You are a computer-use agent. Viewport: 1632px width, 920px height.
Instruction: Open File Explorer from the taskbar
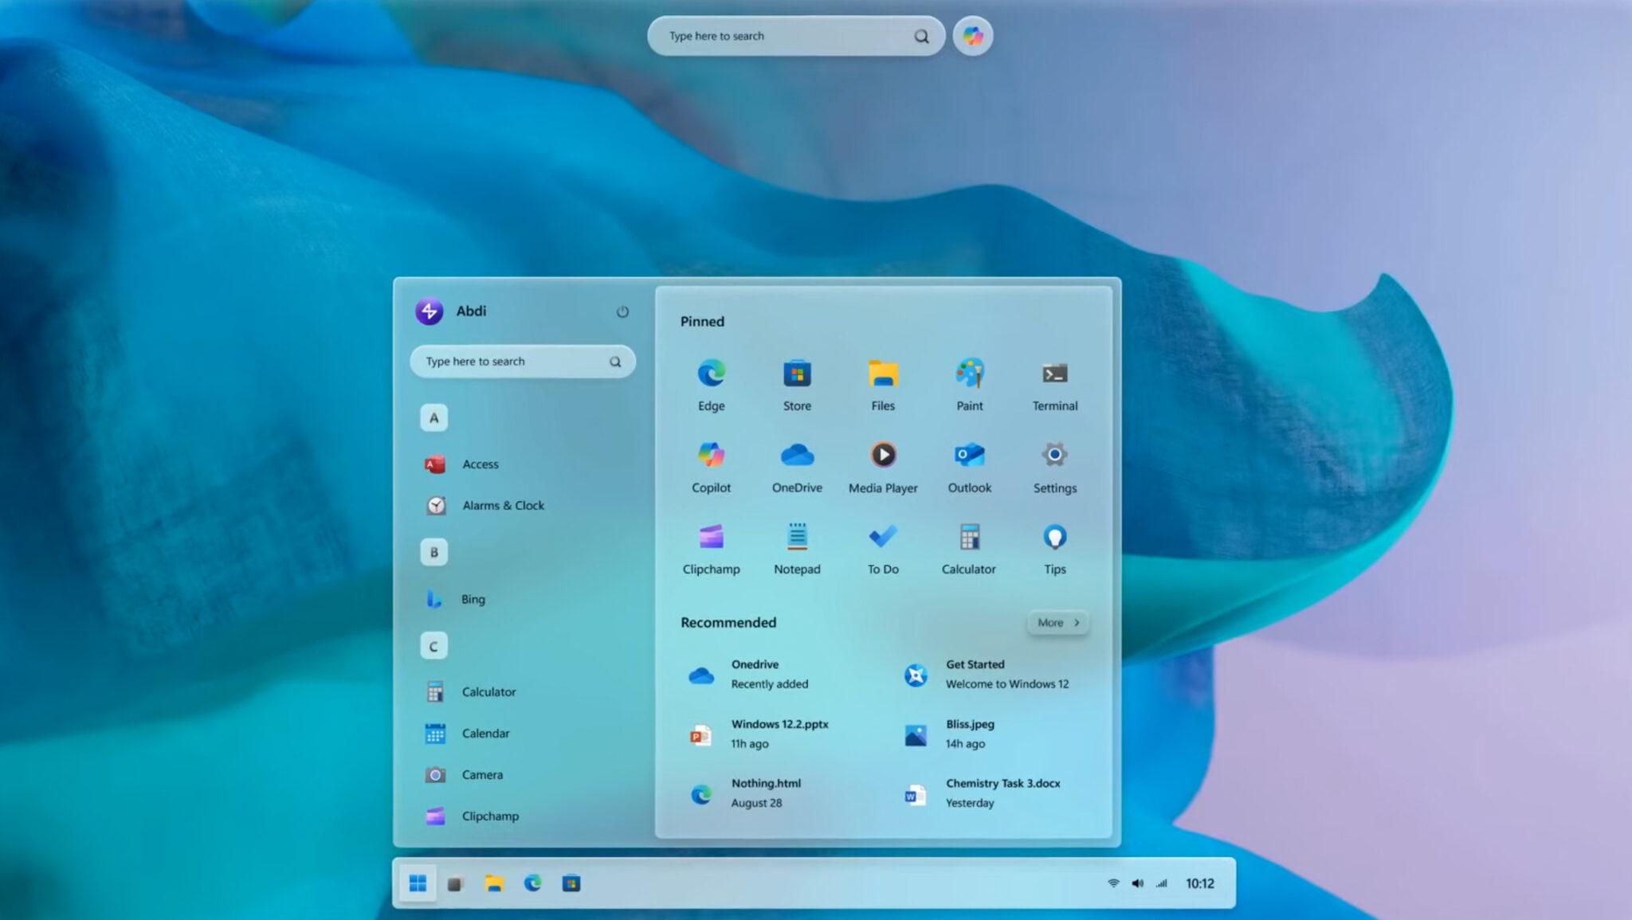click(x=494, y=883)
